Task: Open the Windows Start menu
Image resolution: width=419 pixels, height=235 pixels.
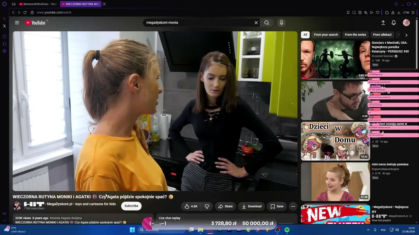Action: [x=132, y=230]
